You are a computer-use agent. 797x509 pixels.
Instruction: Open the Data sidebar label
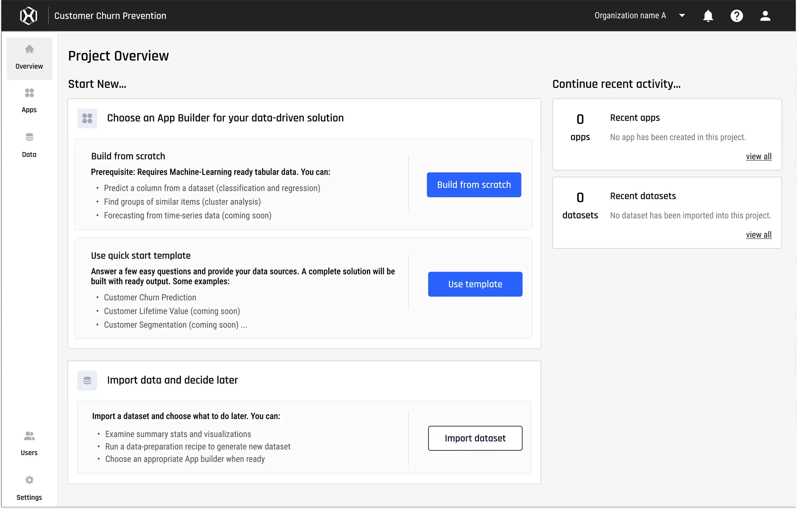29,154
